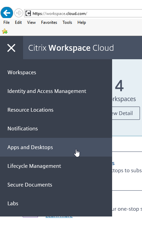The height and width of the screenshot is (225, 142).
Task: Open the Favorites menu
Action: pos(49,22)
